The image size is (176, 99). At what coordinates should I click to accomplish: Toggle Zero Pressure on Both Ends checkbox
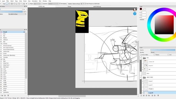86,4
